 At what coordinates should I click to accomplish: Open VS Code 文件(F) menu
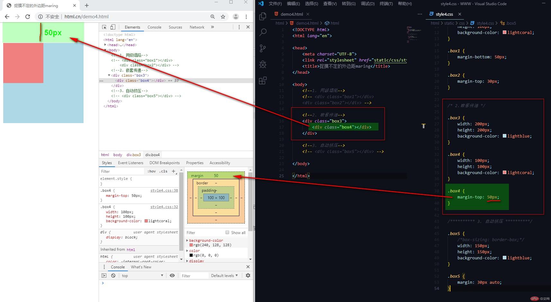pos(275,4)
